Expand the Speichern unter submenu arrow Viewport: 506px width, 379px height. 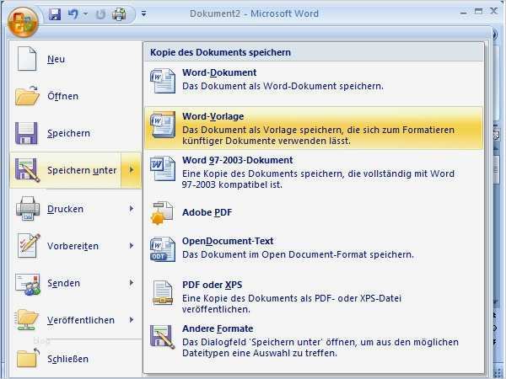tap(132, 170)
